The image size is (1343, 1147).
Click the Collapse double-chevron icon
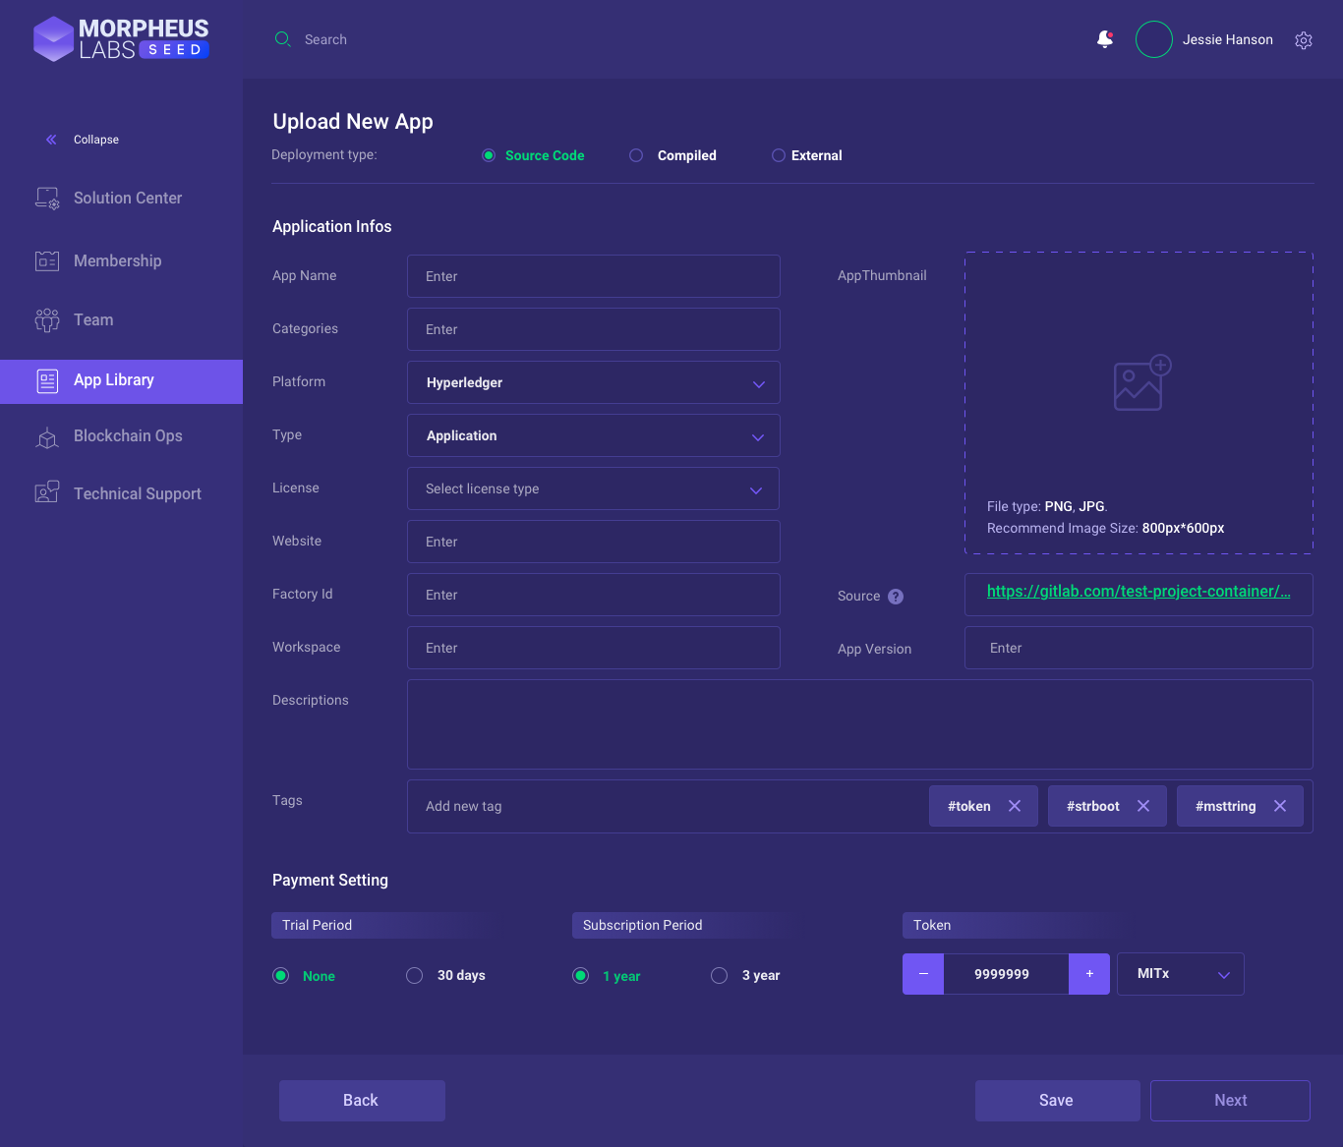[x=51, y=140]
